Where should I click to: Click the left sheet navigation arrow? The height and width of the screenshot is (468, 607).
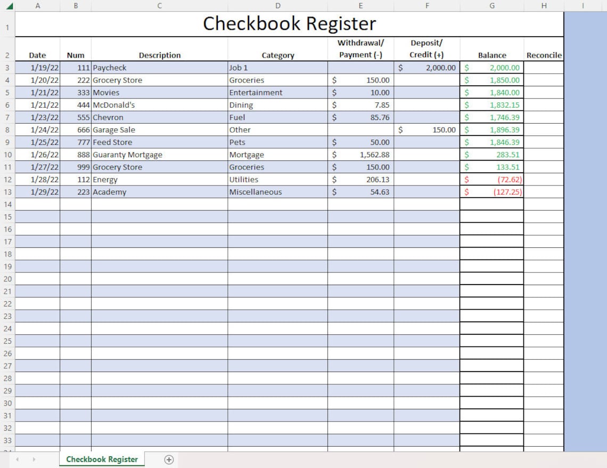[x=18, y=459]
